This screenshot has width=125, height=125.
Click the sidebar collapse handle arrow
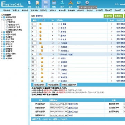(x=29, y=68)
